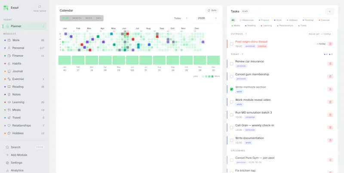
Task: Check off Post origin story thread
Action: click(231, 44)
